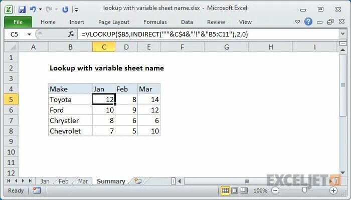Click the Excel application icon in title bar

[x=9, y=9]
